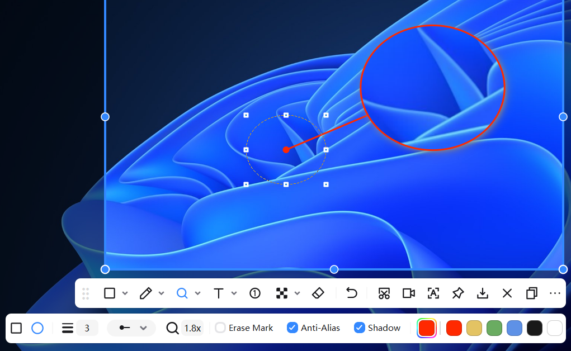Select the eraser tool
Viewport: 571px width, 351px height.
coord(318,293)
